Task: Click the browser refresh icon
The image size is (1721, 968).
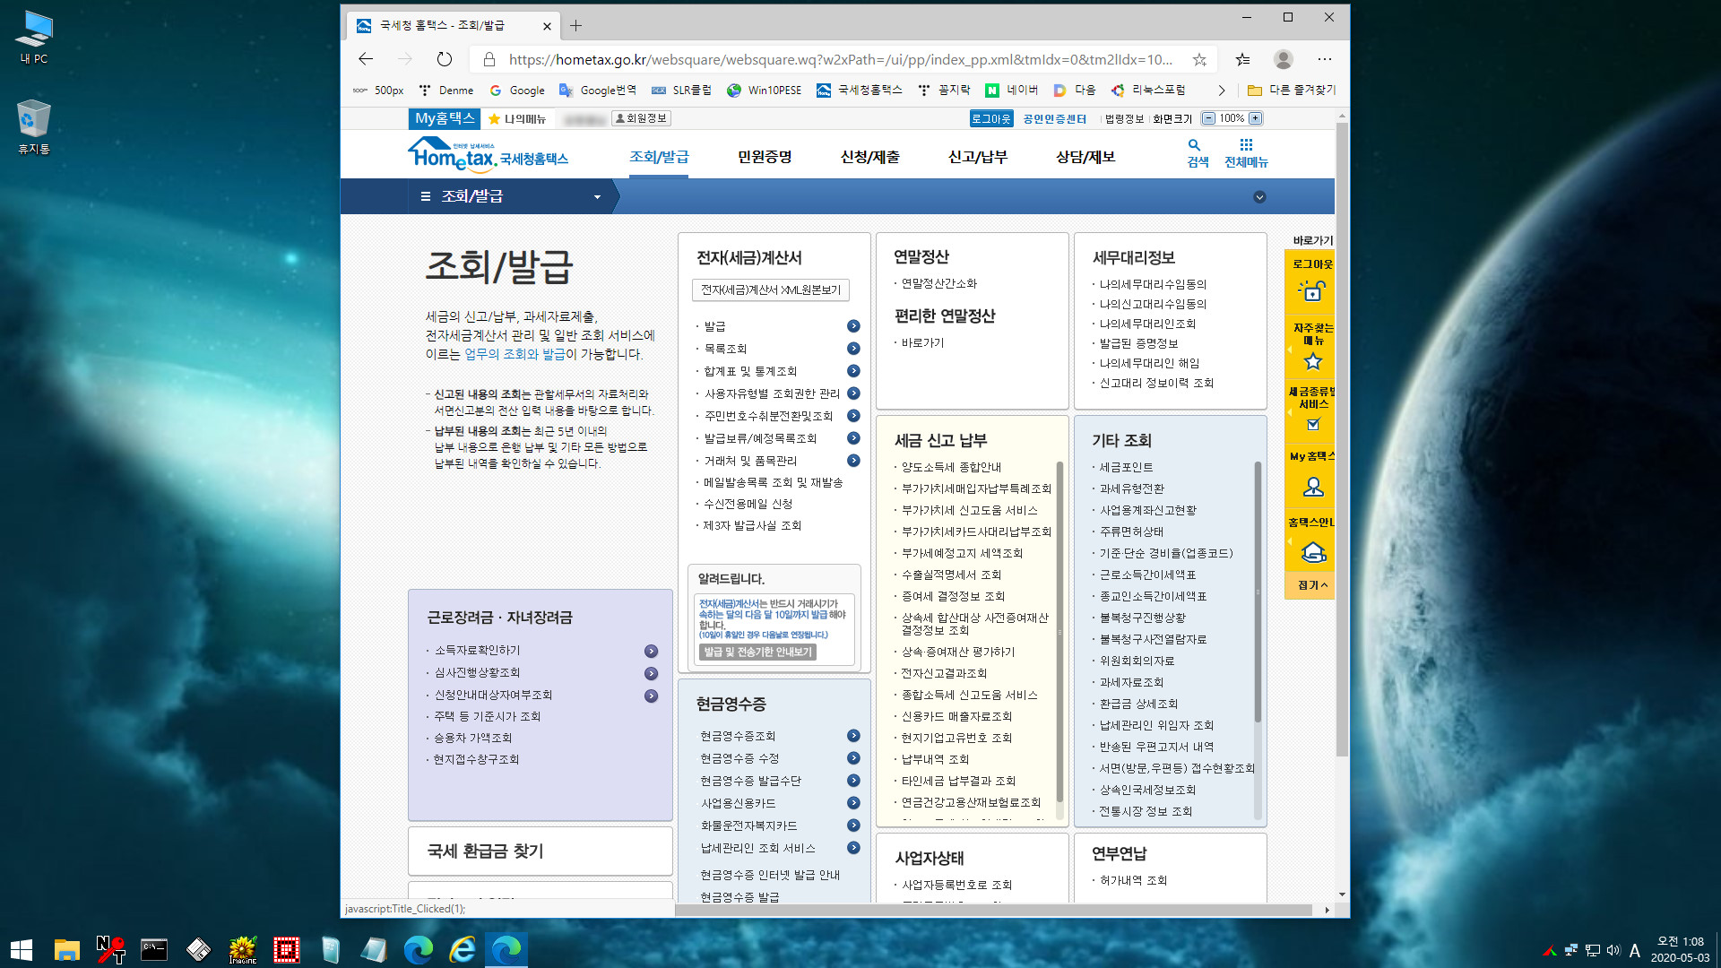Action: (x=445, y=59)
